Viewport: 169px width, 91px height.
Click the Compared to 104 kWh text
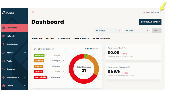pos(121,76)
